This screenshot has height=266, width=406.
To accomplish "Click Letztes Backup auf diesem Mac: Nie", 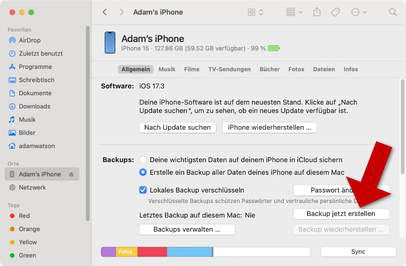I will point(197,215).
